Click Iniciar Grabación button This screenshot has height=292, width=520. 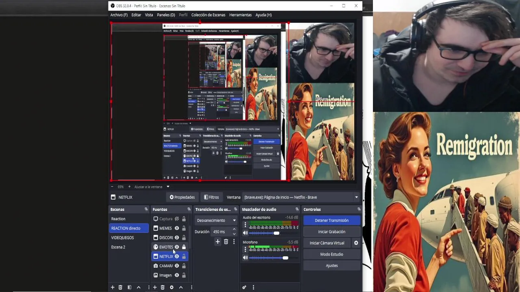point(331,232)
